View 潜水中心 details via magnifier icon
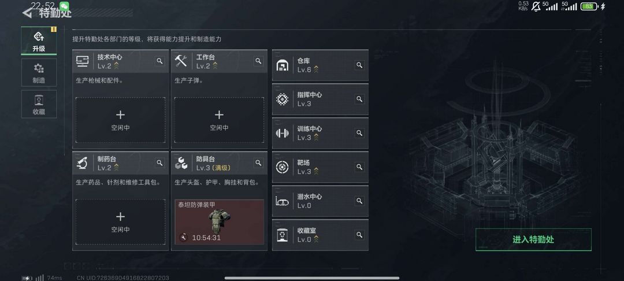 click(359, 201)
